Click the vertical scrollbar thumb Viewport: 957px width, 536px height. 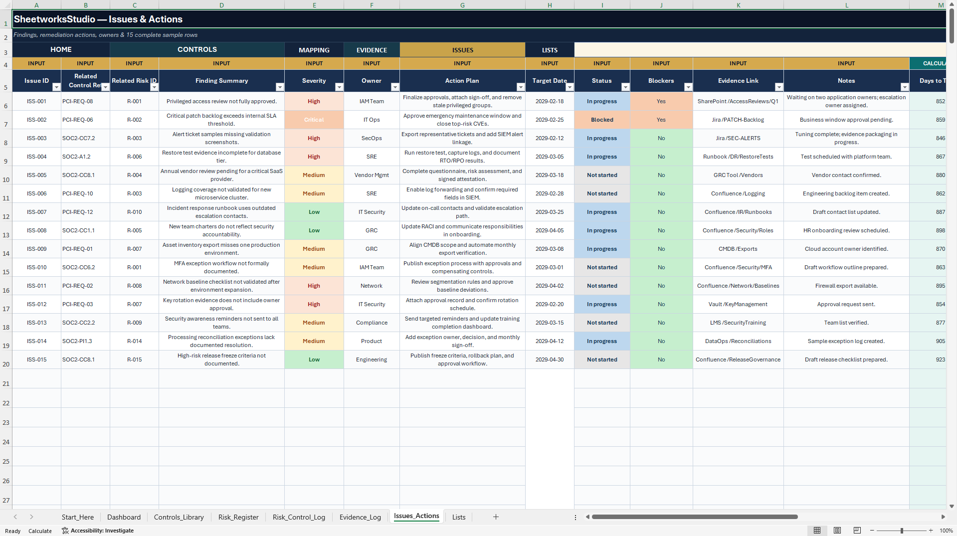tap(952, 25)
